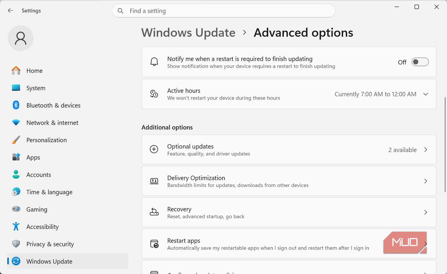Open the Home settings page
Screen dimensions: 447x274
[x=68, y=70]
